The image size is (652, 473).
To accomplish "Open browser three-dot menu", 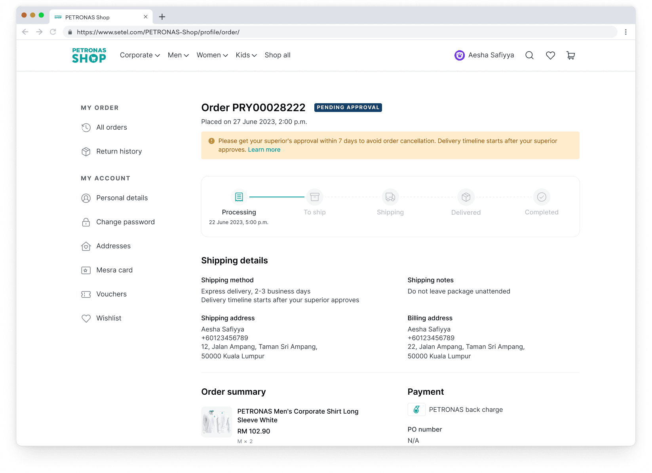I will point(625,32).
